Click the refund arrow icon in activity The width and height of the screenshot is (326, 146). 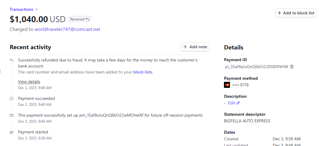(12, 60)
